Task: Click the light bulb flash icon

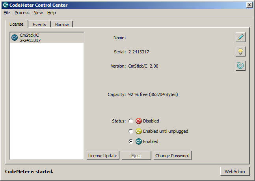Action: tap(240, 52)
